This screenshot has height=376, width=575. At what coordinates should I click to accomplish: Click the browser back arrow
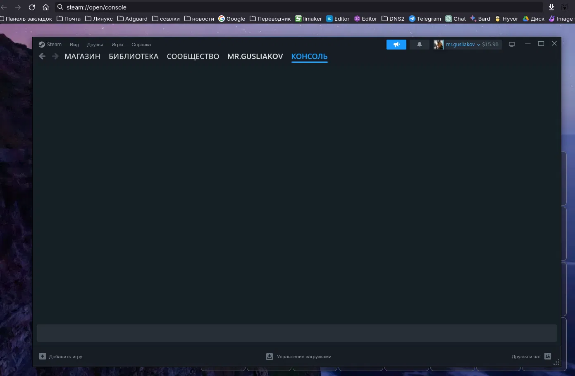[x=4, y=7]
